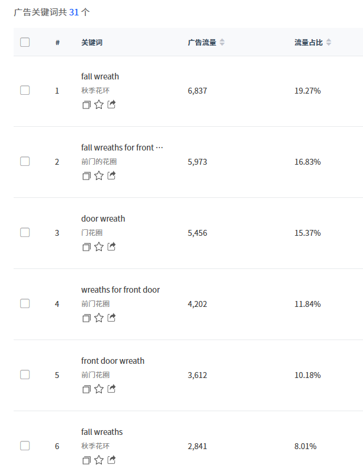The height and width of the screenshot is (474, 363).
Task: Star the 'fall wreaths' keyword row
Action: pyautogui.click(x=99, y=460)
